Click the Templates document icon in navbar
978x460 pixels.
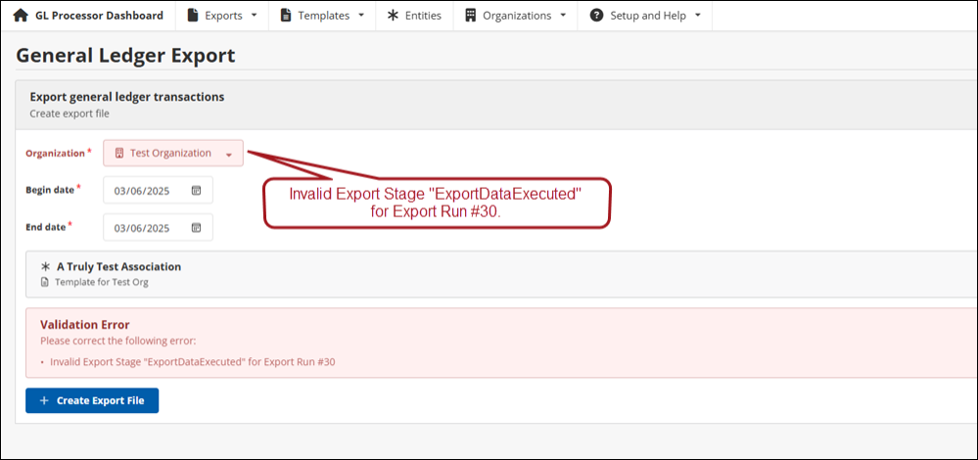point(286,16)
